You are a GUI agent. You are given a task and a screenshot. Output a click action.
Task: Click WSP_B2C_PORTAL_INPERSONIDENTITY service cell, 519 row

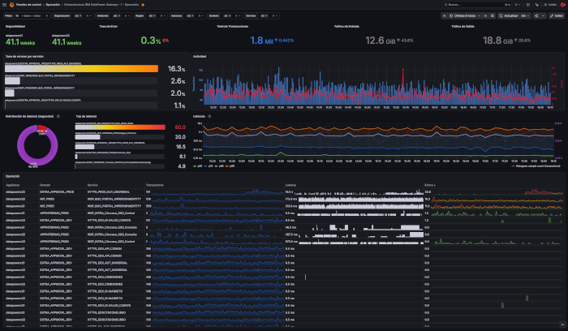click(x=114, y=199)
